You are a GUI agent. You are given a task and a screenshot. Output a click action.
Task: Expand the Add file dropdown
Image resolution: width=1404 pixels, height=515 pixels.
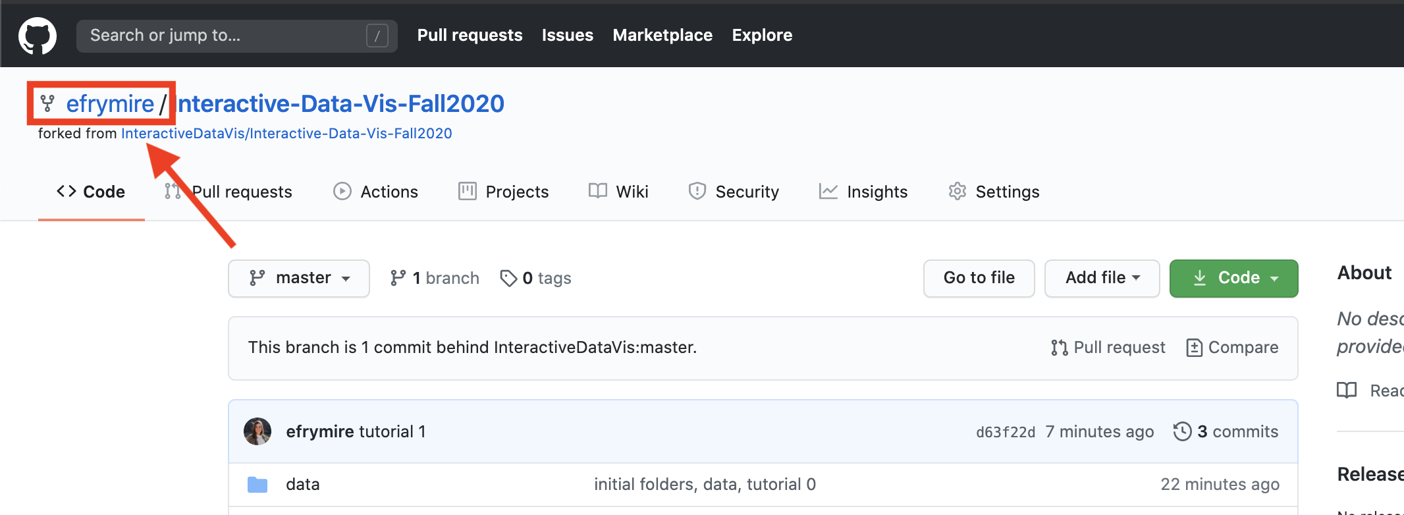pos(1102,278)
